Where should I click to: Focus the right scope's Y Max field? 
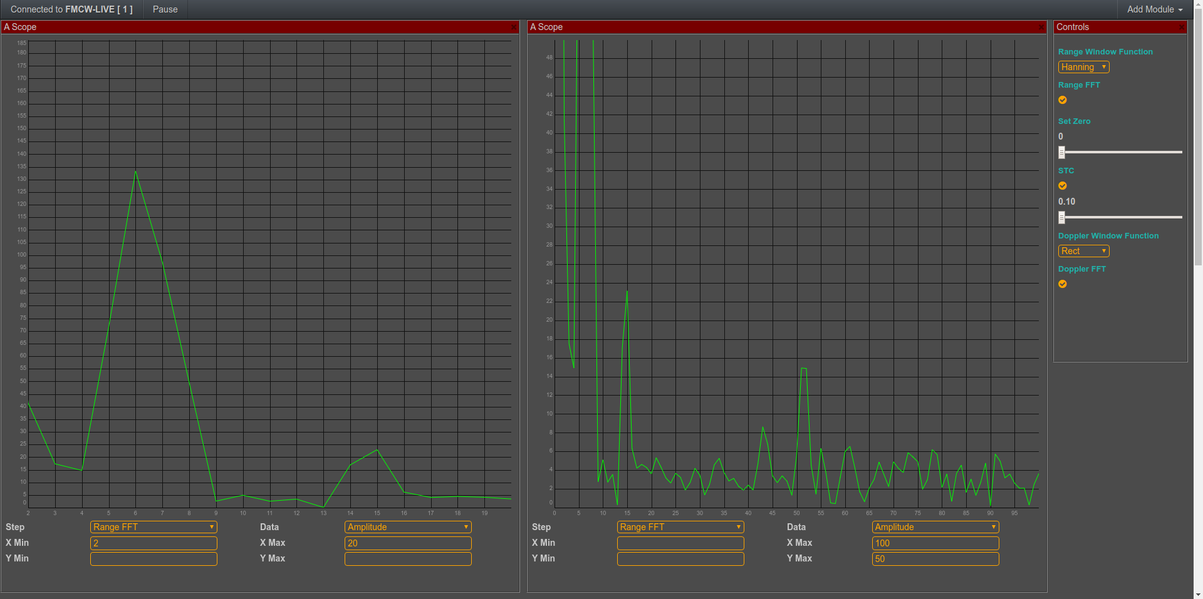pos(935,559)
